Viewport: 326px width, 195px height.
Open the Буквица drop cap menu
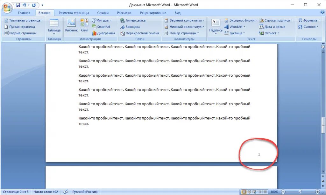coord(235,33)
